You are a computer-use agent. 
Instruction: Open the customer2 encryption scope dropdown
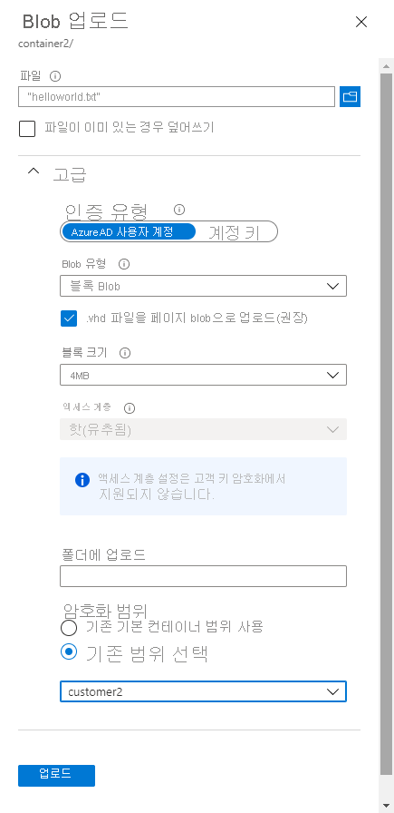point(203,691)
